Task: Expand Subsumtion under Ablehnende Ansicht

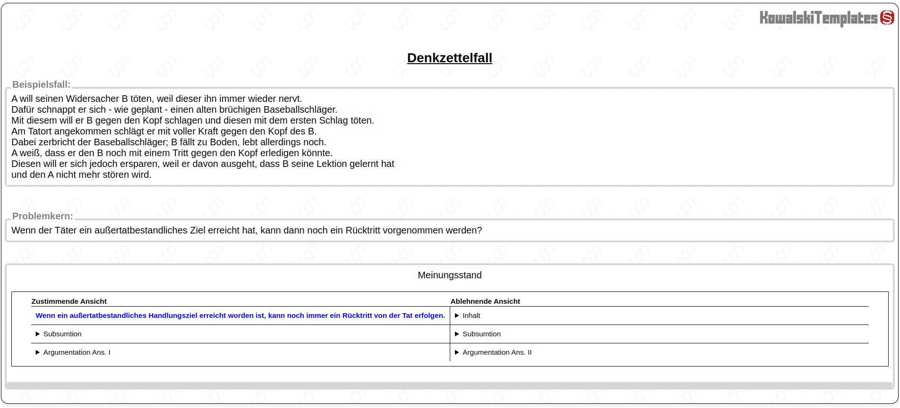Action: coord(478,334)
